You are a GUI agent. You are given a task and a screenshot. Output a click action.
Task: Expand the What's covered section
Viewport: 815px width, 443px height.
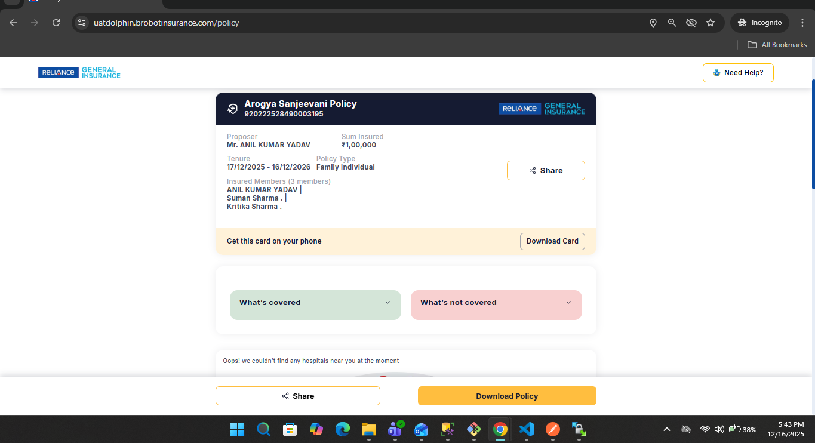tap(315, 303)
